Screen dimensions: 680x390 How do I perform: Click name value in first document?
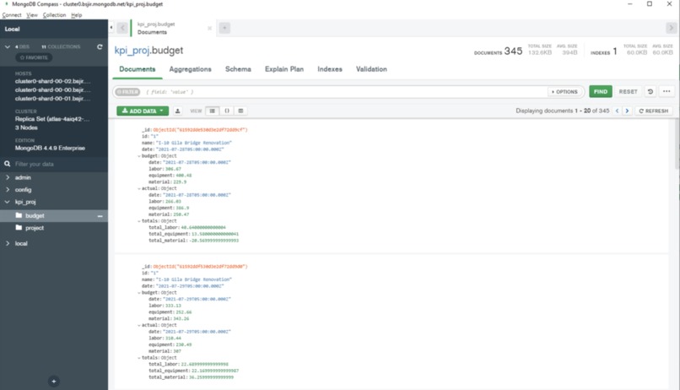point(194,143)
